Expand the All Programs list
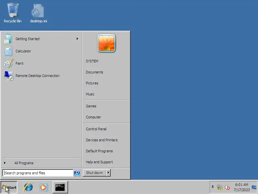This screenshot has height=194, width=258. click(x=41, y=163)
